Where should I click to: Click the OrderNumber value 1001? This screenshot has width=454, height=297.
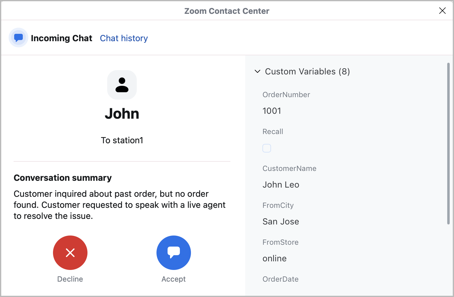point(271,111)
